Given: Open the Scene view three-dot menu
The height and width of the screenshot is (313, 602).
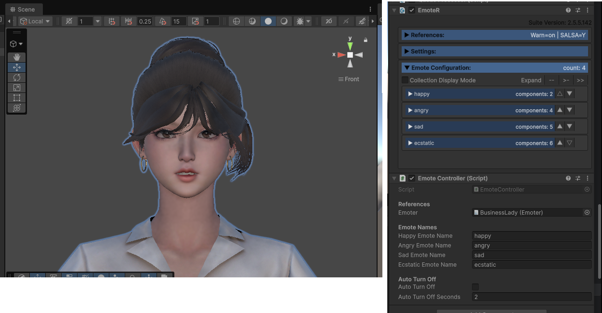Looking at the screenshot, I should click(370, 9).
